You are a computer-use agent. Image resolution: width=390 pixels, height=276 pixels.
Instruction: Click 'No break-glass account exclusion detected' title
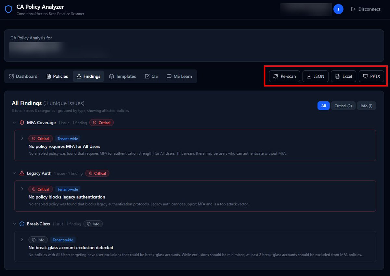71,248
